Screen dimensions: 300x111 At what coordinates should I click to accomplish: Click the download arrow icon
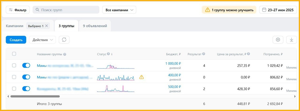point(291,40)
